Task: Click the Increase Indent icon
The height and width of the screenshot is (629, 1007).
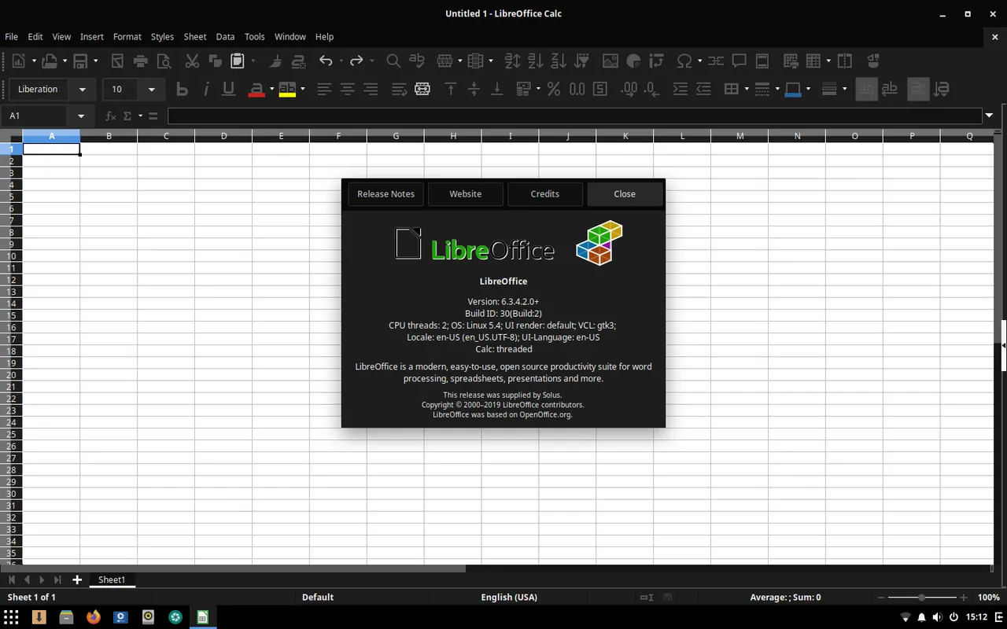Action: point(681,89)
